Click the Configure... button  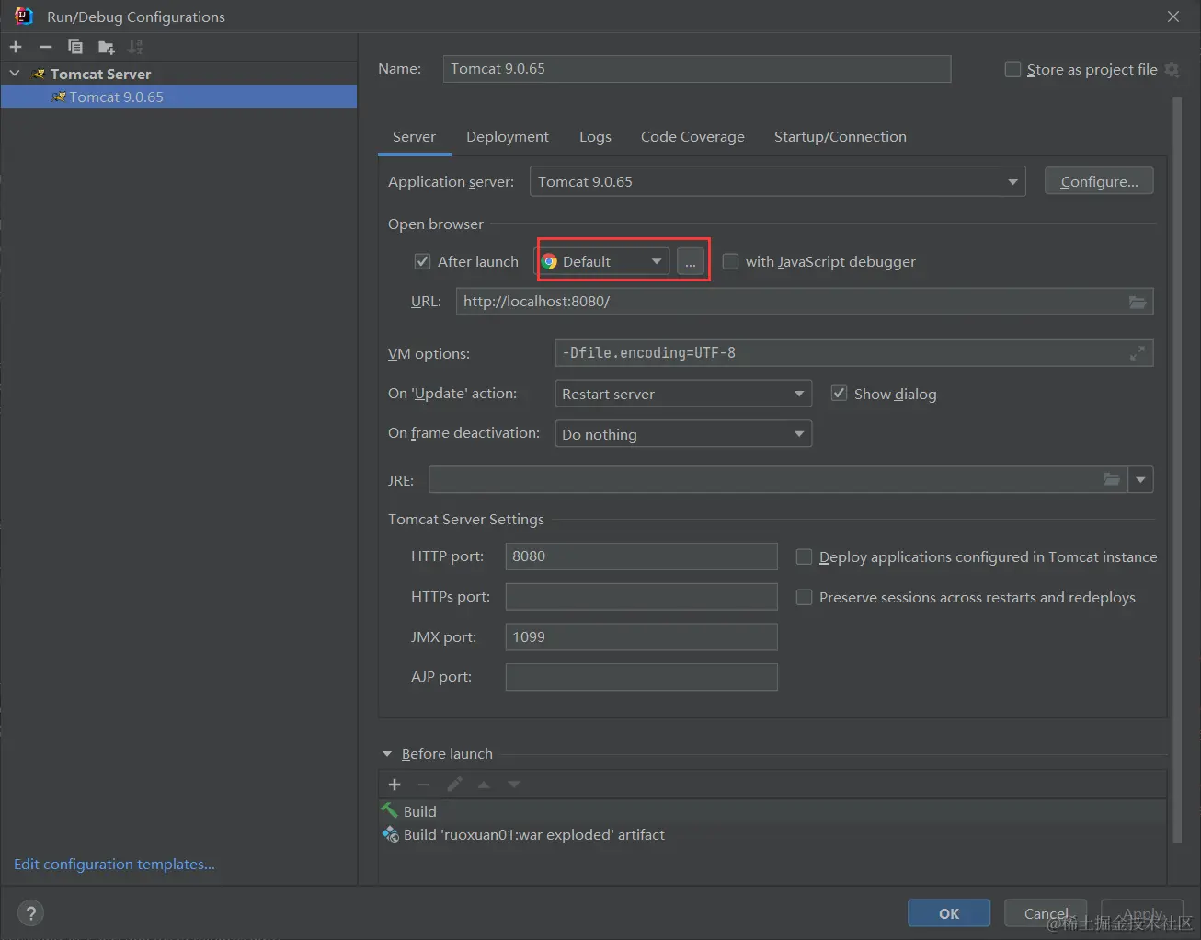coord(1098,182)
